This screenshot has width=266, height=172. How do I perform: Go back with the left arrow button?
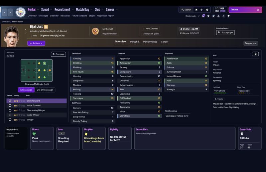[x=5, y=12]
